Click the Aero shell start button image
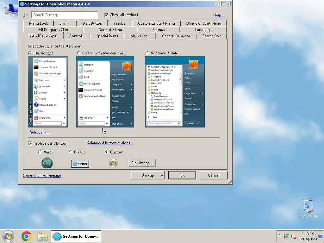Image resolution: width=324 pixels, height=243 pixels. pos(47,163)
